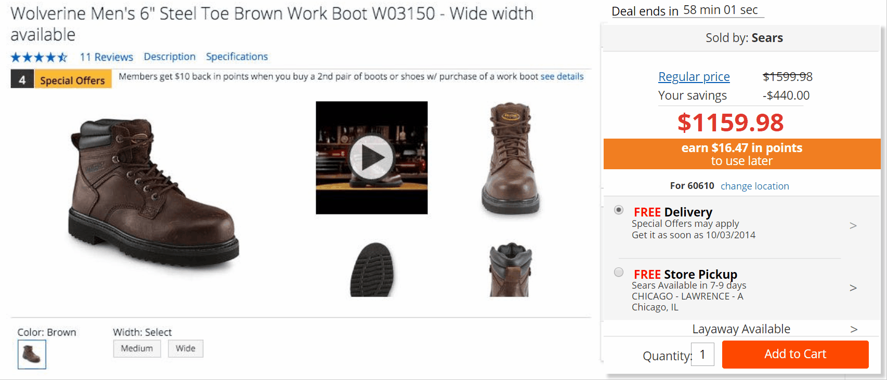Viewport: 887px width, 380px height.
Task: Select the Brown color swatch
Action: click(x=32, y=355)
